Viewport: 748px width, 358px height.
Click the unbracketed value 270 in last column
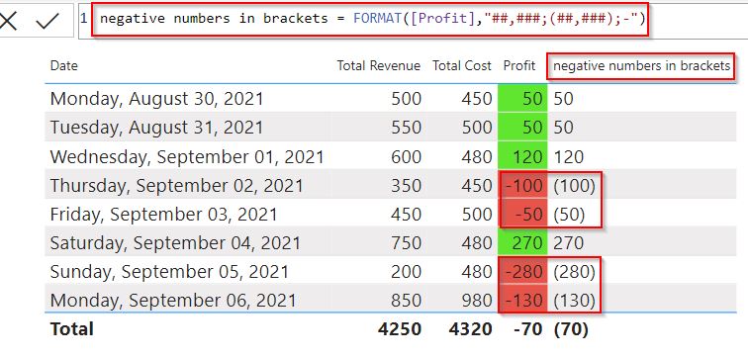coord(569,243)
